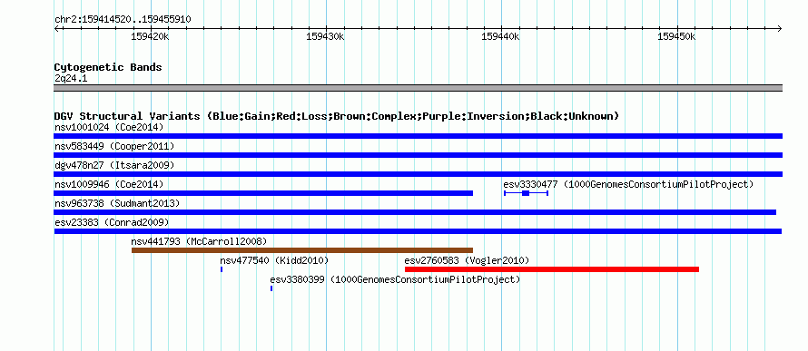Screen dimensions: 808x351
Task: Click the esv3330477 variant glyph
Action: (x=526, y=193)
